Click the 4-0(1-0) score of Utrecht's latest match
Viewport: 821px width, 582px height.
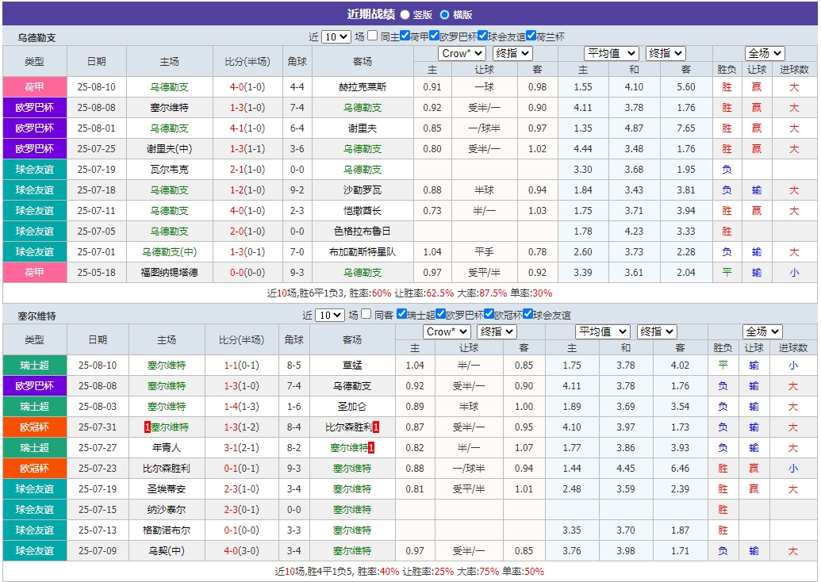pos(249,86)
